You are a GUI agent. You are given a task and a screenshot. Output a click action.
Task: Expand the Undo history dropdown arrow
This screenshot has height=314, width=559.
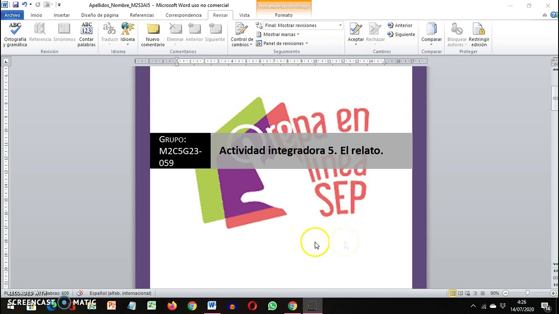point(31,5)
